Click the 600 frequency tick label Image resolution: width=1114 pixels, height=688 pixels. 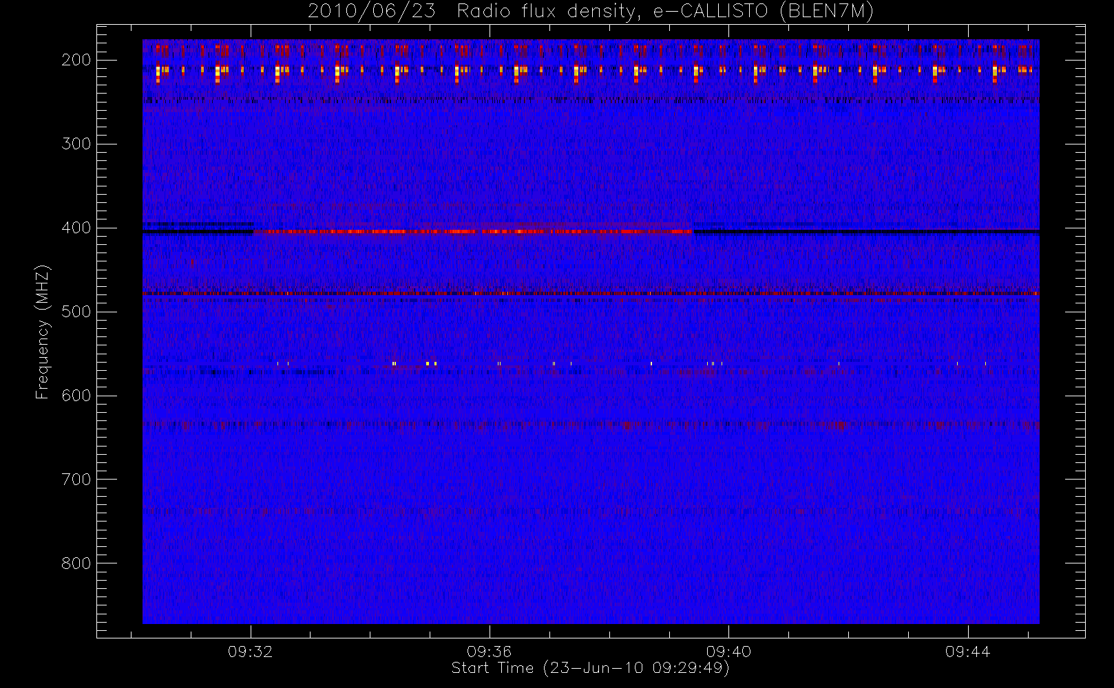[76, 396]
